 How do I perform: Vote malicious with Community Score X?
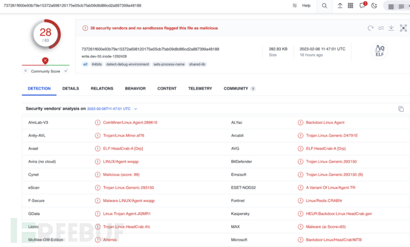point(26,71)
